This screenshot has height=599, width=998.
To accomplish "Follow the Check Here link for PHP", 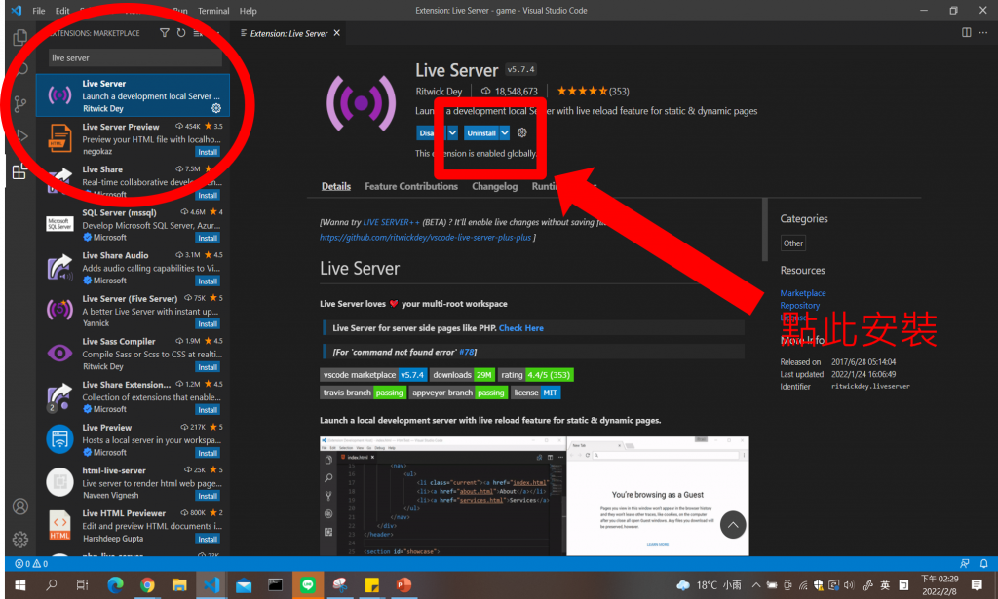I will pyautogui.click(x=521, y=328).
